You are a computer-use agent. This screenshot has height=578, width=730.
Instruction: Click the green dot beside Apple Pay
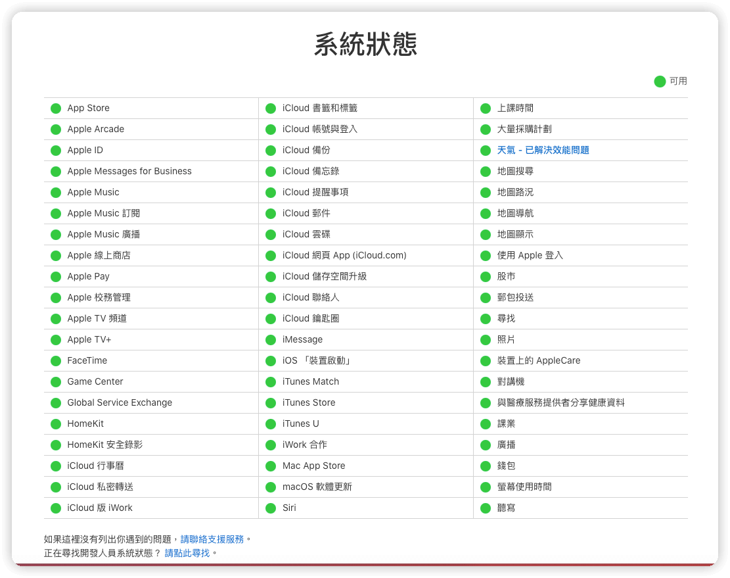(56, 277)
